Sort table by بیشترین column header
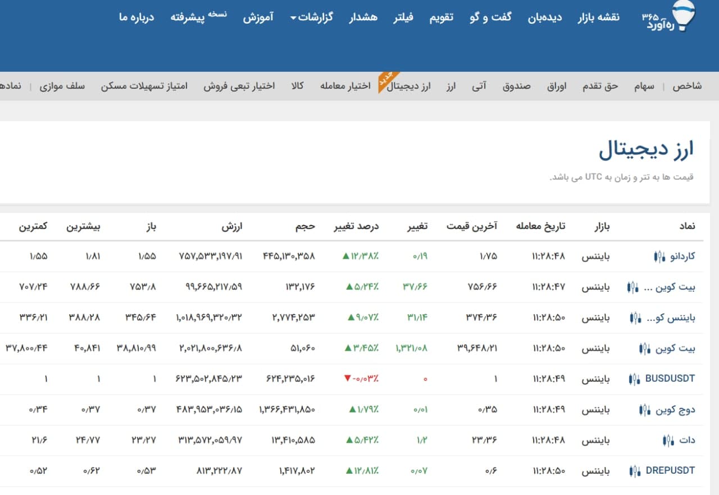 tap(84, 227)
